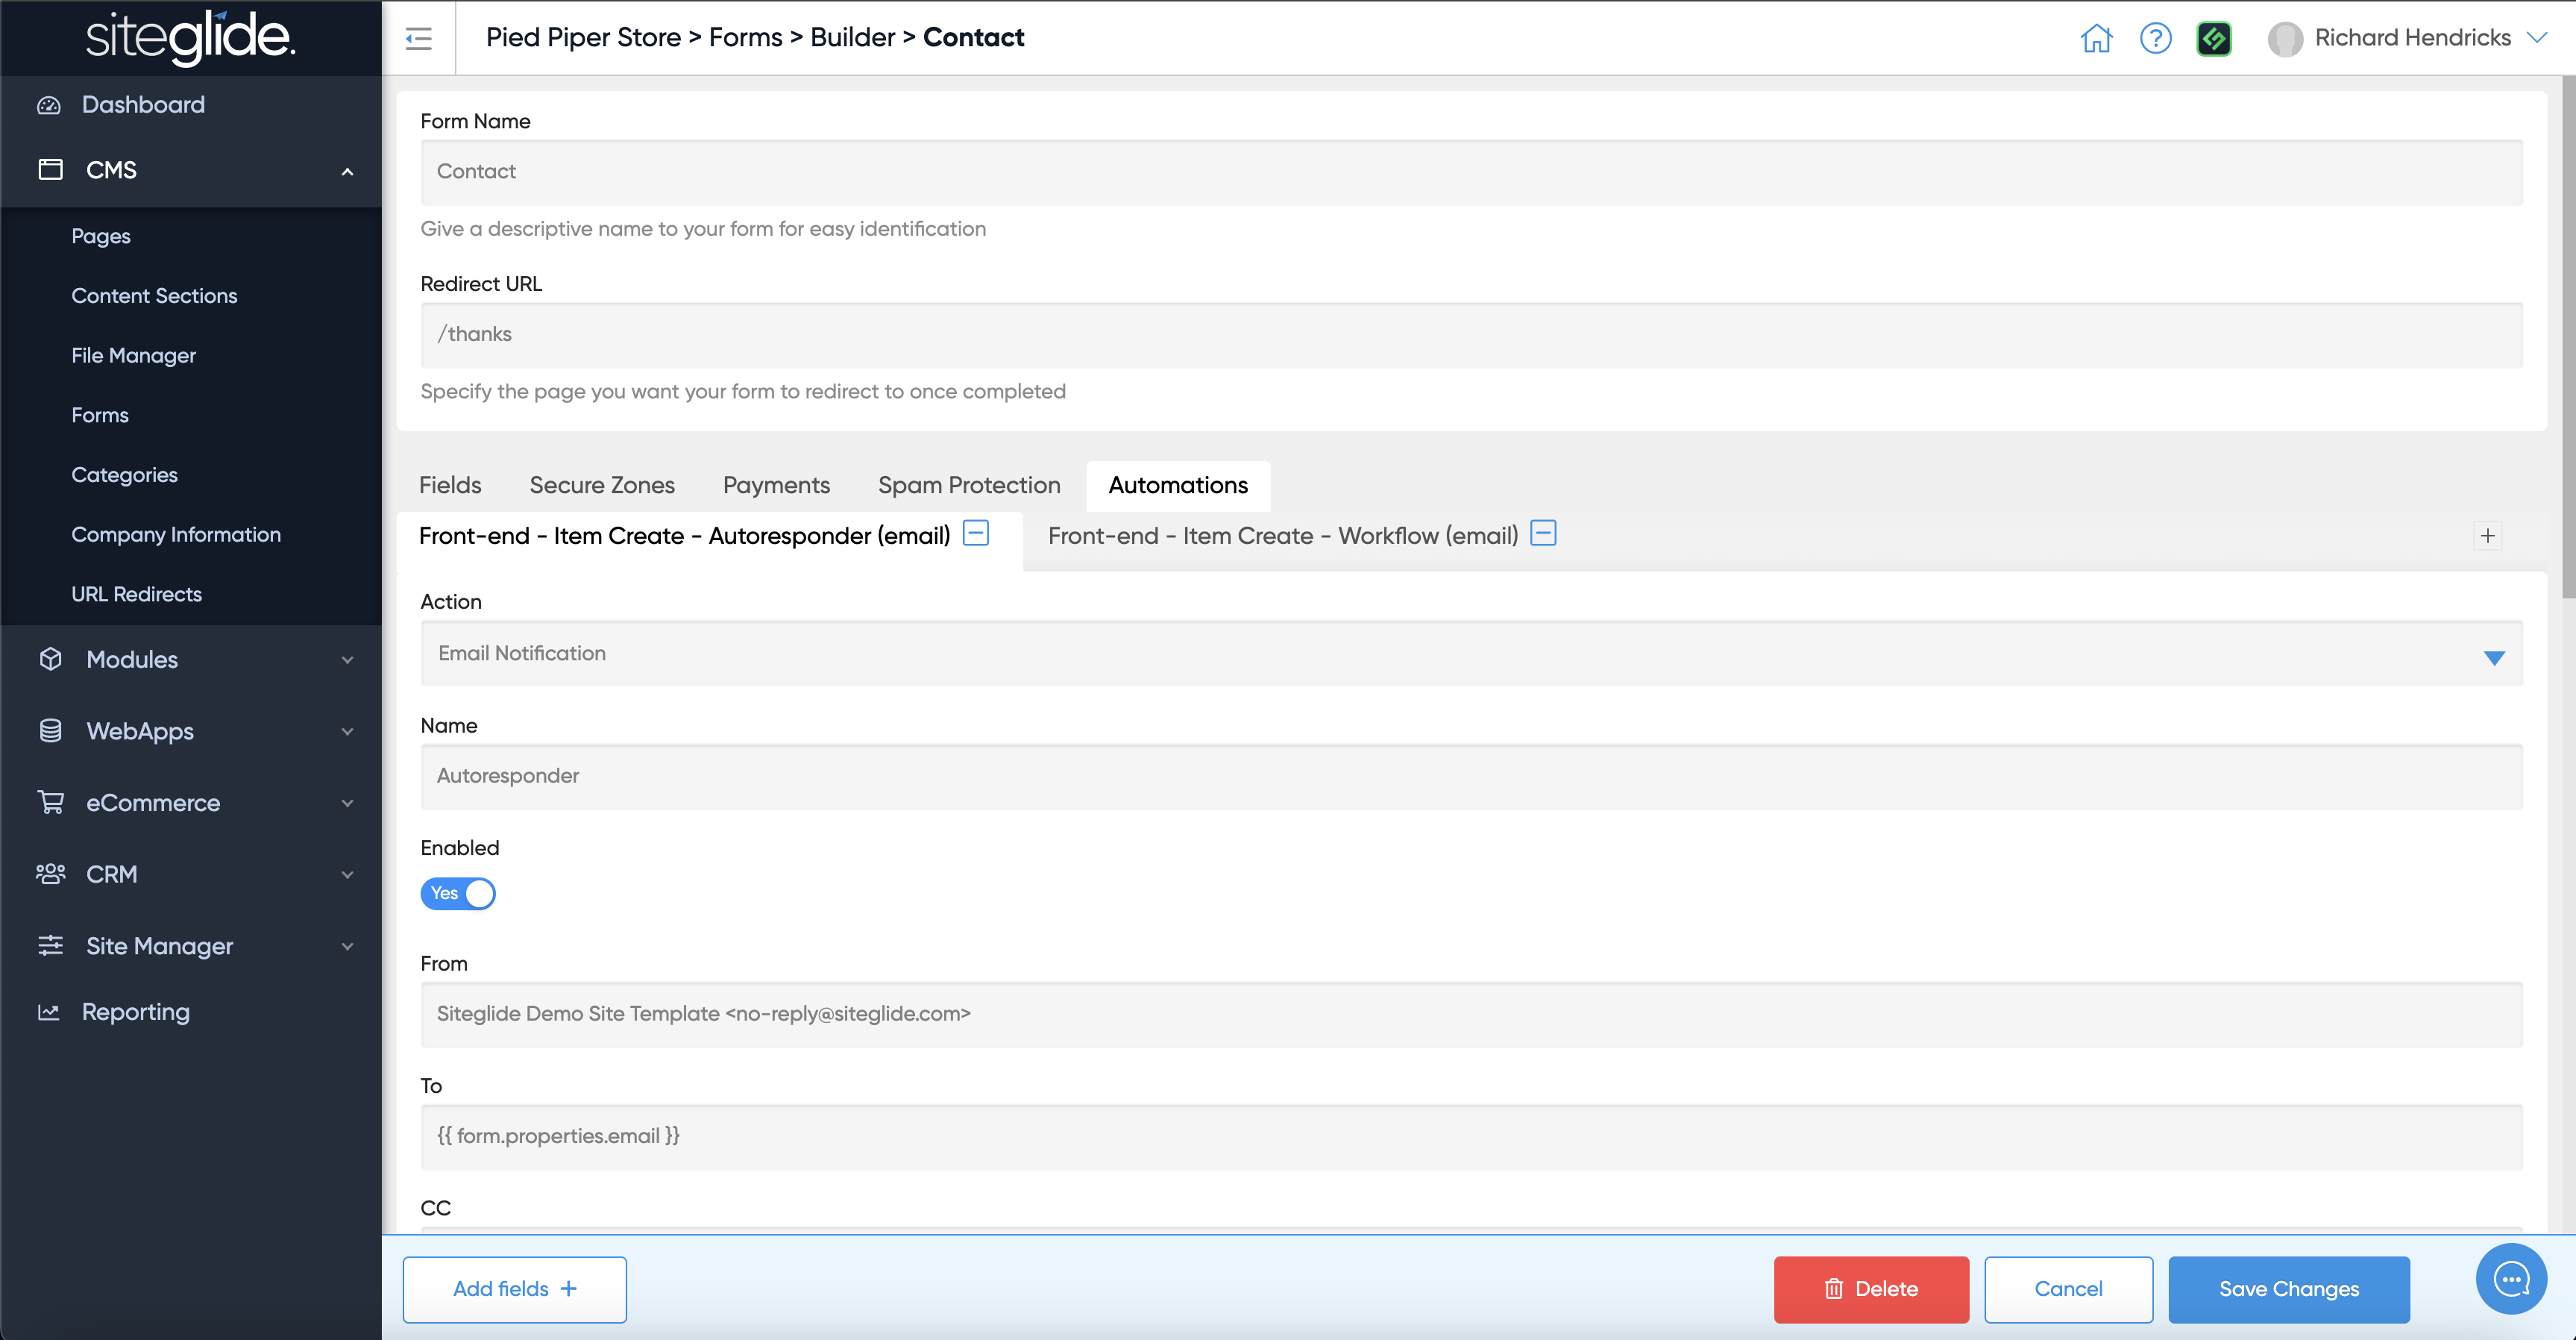Screen dimensions: 2576x1340
Task: Click the Redirect URL input field
Action: coord(1470,334)
